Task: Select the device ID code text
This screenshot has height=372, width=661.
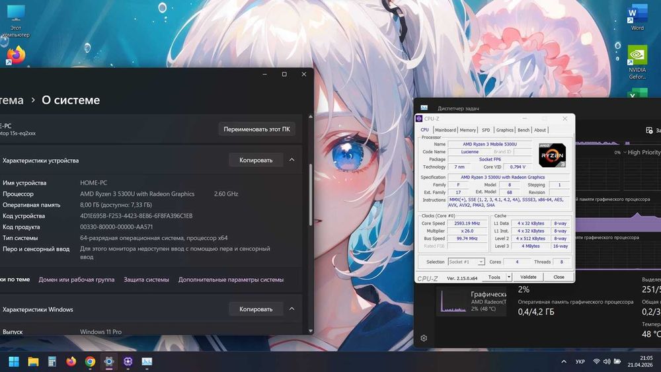Action: click(136, 215)
